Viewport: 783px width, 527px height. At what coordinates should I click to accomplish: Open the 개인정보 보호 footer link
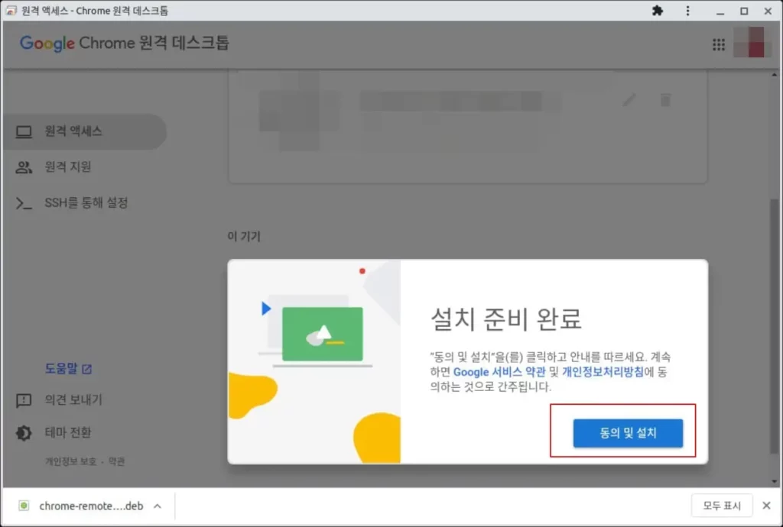click(x=70, y=461)
